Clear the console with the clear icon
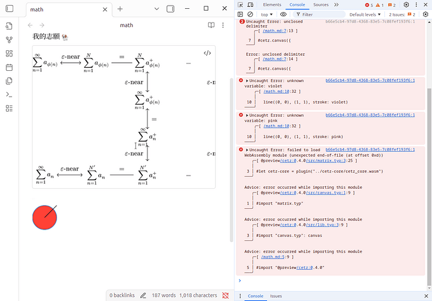 (250, 14)
